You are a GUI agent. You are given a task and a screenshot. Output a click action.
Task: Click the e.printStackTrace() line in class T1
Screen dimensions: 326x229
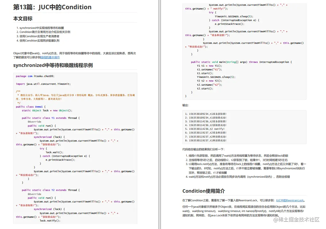pyautogui.click(x=60, y=159)
